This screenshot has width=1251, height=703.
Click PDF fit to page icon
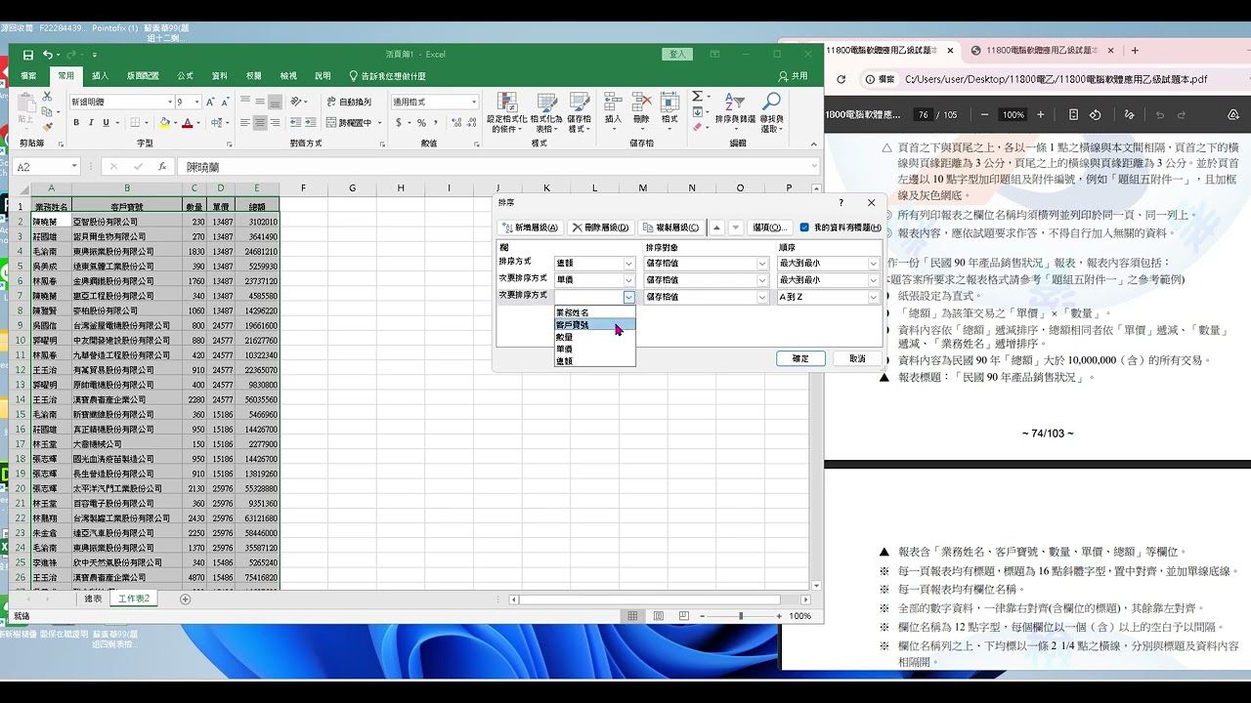click(1073, 114)
